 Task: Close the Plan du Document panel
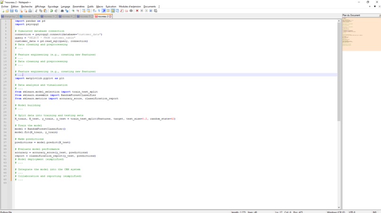pyautogui.click(x=380, y=15)
